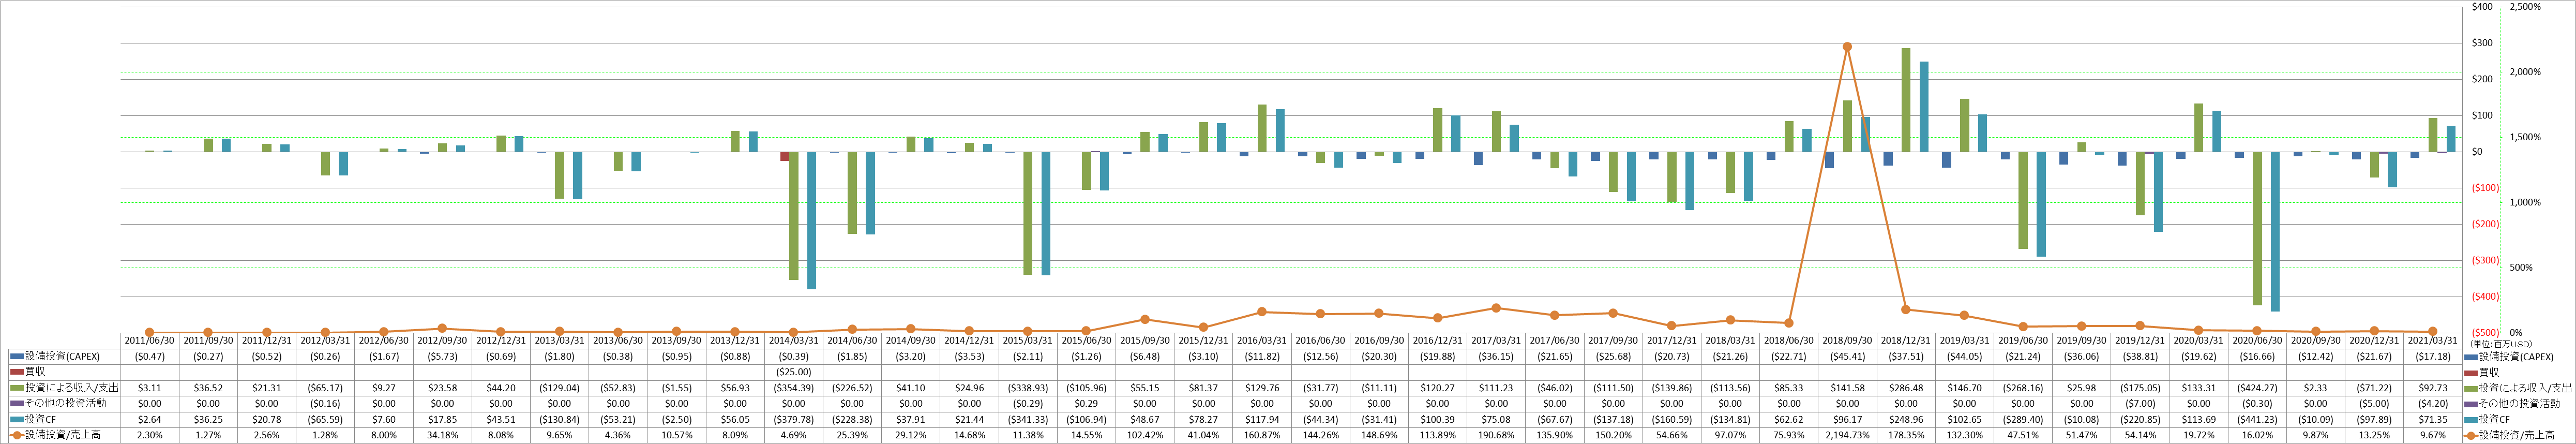Click the 2016/12/31 column header
The width and height of the screenshot is (2576, 444).
(x=1438, y=341)
